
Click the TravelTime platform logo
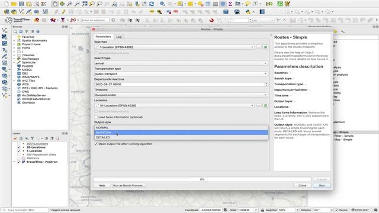pos(17,20)
